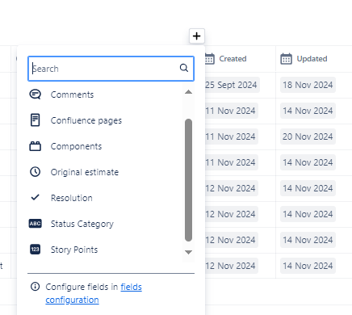Click the Created date 25 Sept 2024
The height and width of the screenshot is (315, 352).
231,85
